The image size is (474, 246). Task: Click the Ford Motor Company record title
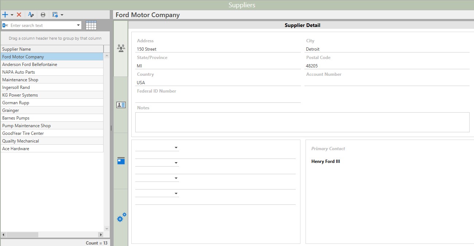[148, 15]
